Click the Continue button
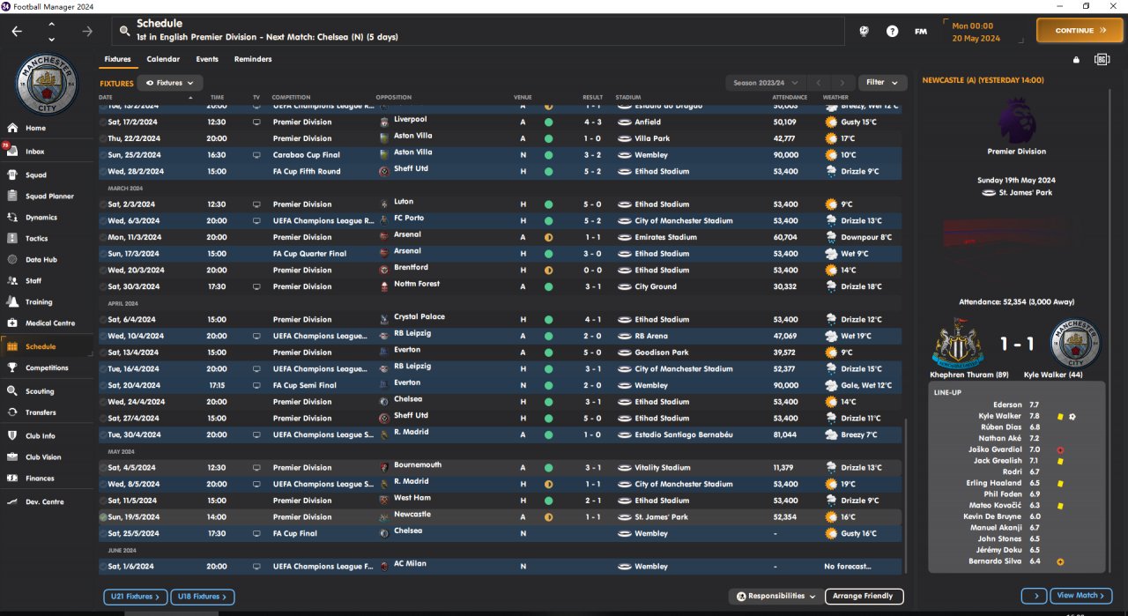Screen dimensions: 1128x616 [x=1080, y=30]
